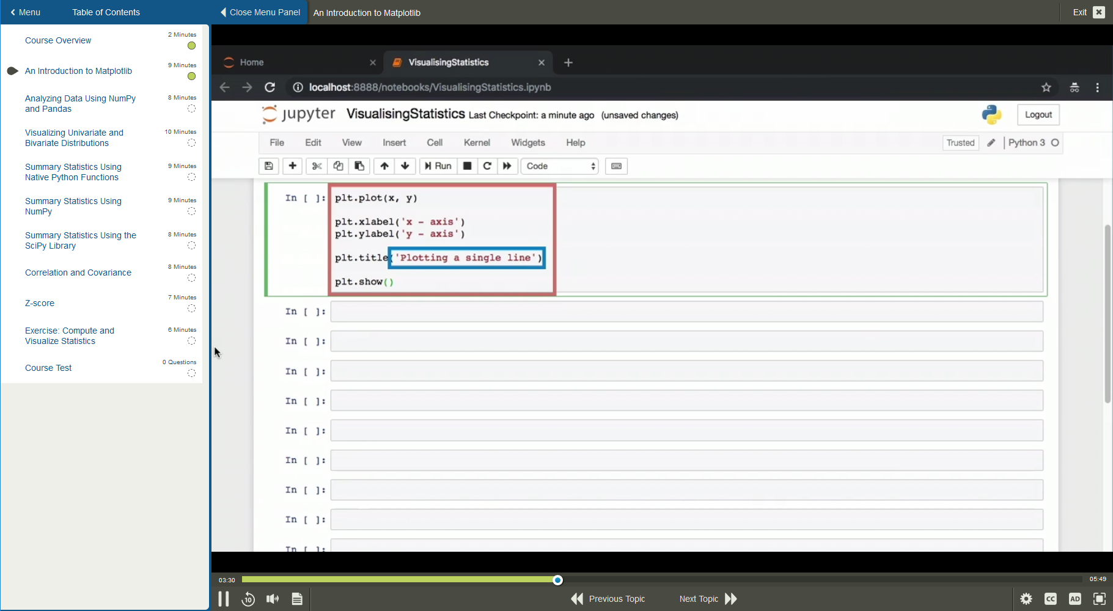Enter fullscreen video mode
The height and width of the screenshot is (611, 1113).
pyautogui.click(x=1099, y=599)
